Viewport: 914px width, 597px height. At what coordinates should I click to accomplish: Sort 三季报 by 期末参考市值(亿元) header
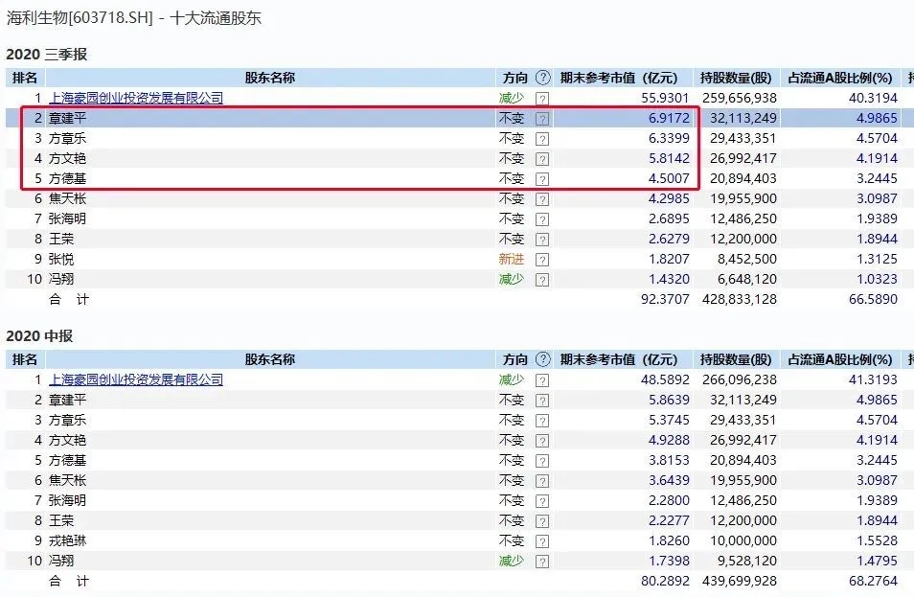(619, 78)
